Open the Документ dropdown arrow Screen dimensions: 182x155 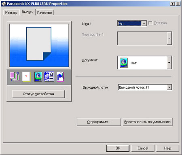pos(169,63)
